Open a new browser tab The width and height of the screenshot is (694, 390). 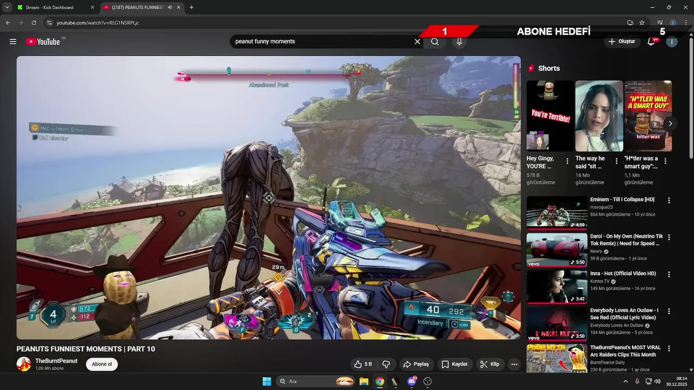point(191,8)
